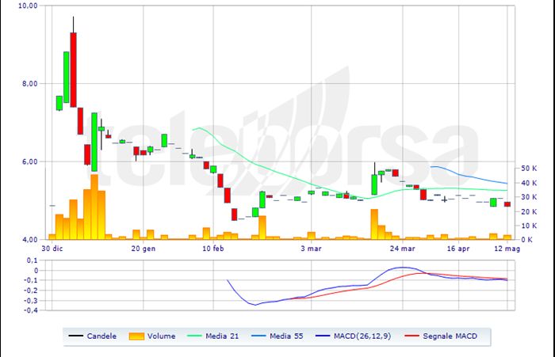Click the 3 mar date label
This screenshot has width=555, height=357.
(x=312, y=249)
